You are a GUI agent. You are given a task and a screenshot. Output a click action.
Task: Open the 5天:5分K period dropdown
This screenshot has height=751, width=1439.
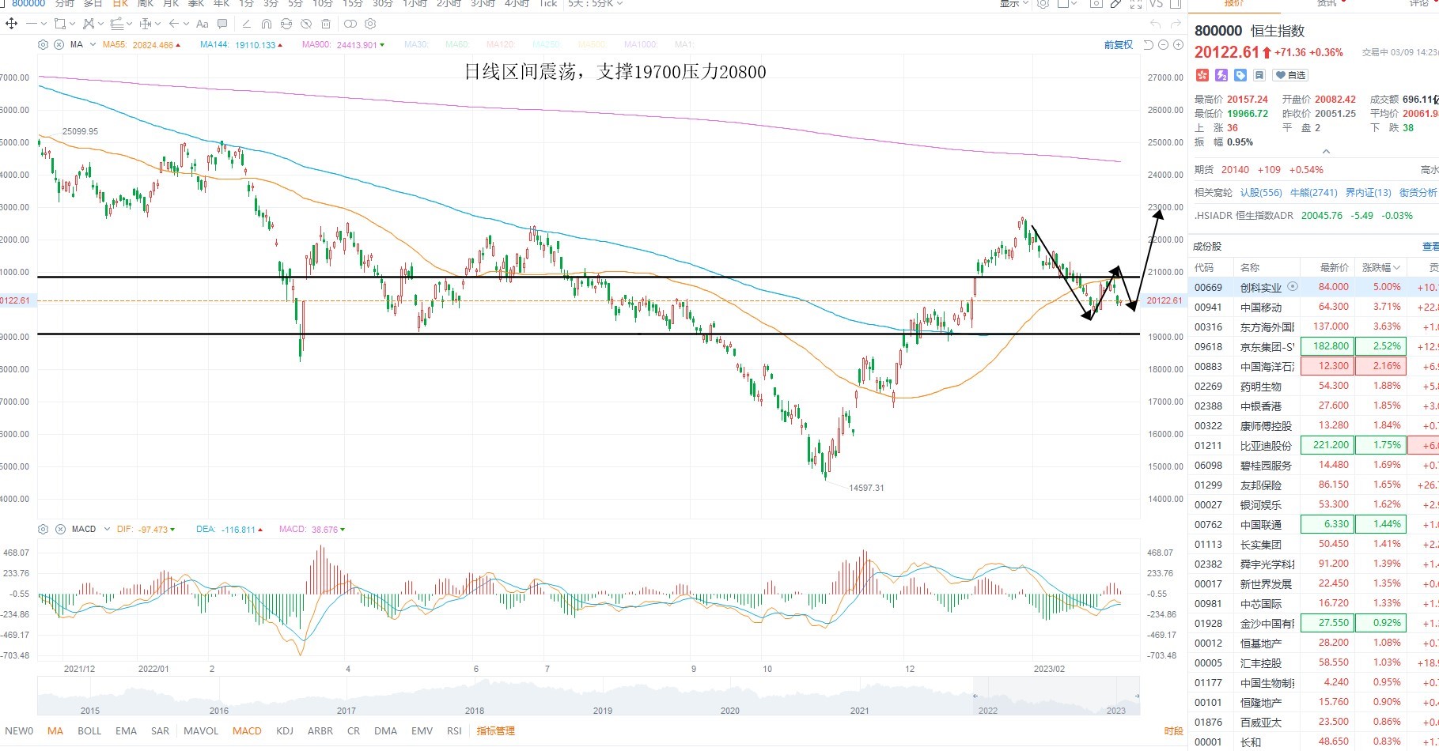pyautogui.click(x=595, y=4)
